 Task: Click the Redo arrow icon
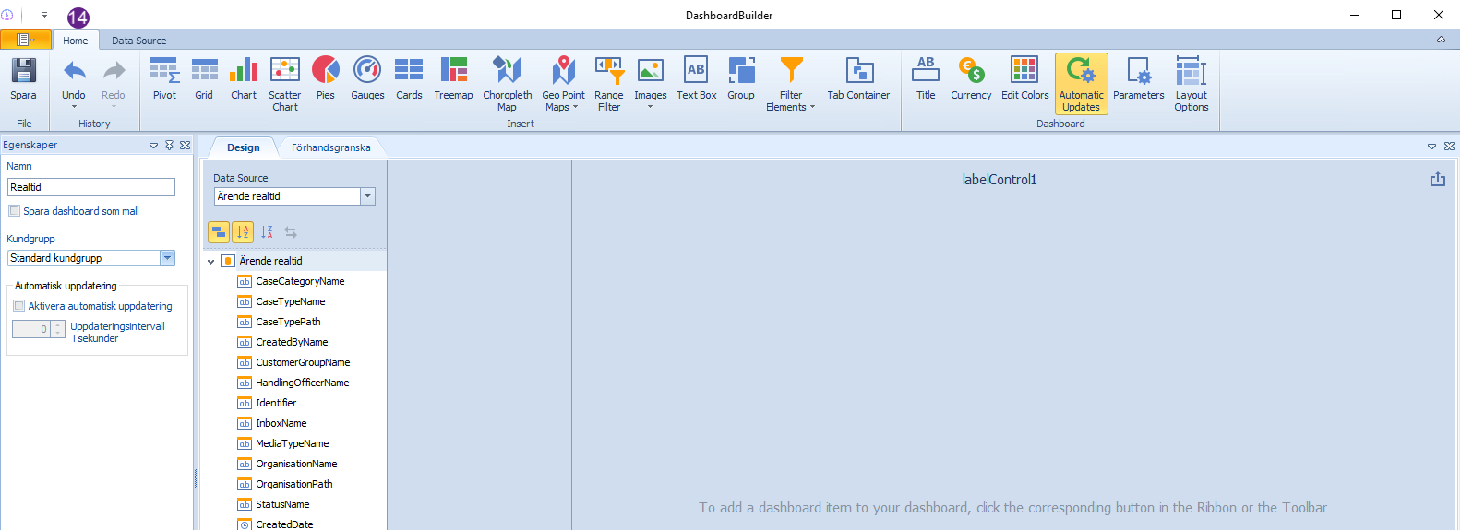[x=114, y=72]
